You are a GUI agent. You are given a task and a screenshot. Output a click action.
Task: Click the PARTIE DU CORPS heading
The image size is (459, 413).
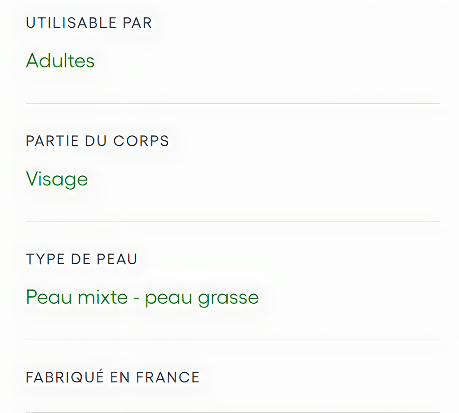(97, 141)
